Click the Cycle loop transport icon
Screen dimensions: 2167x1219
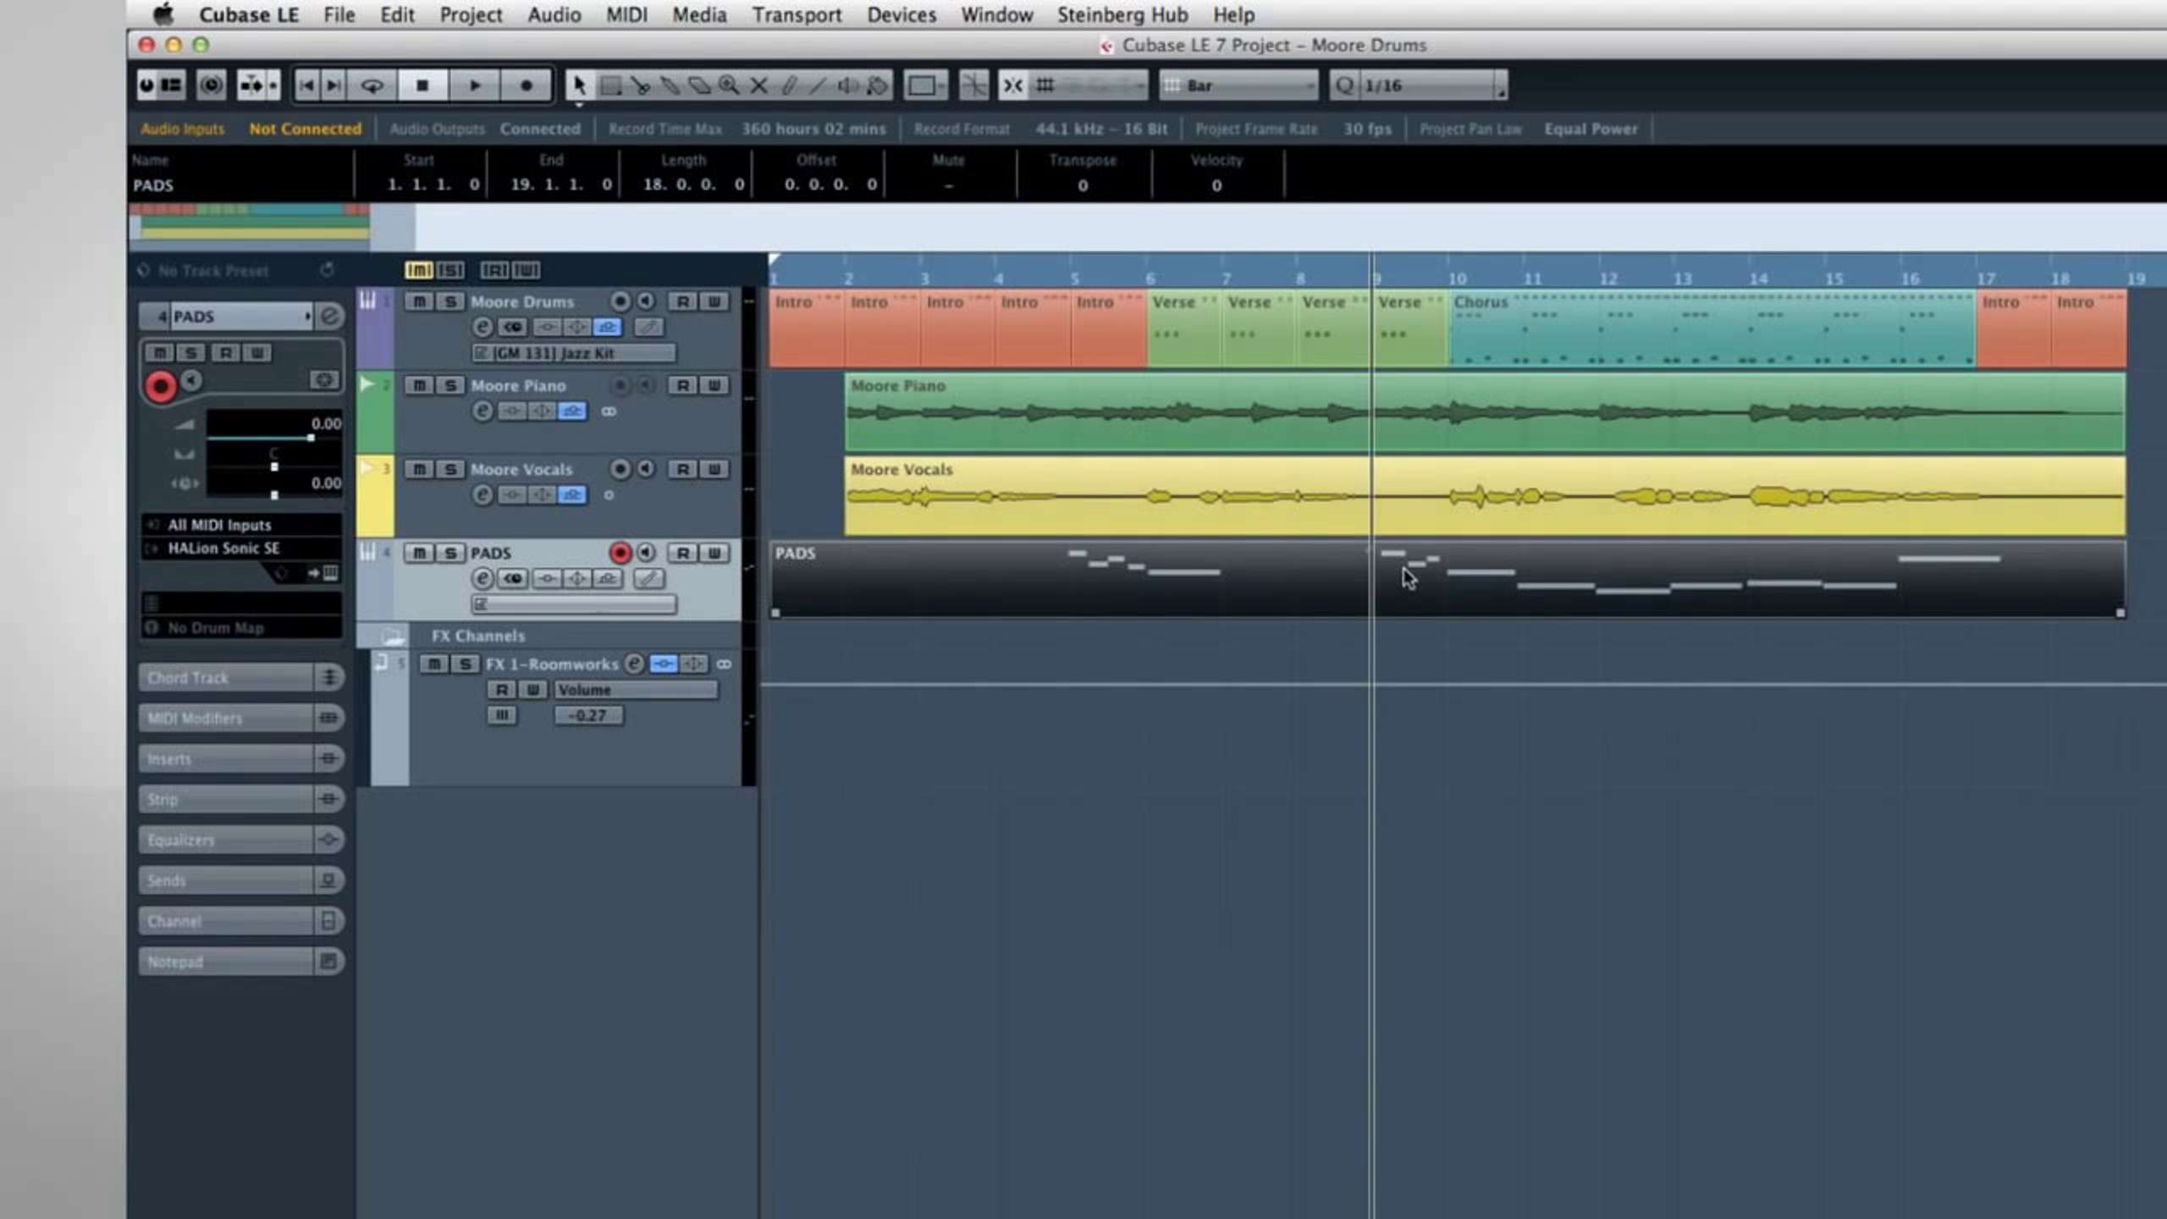point(372,85)
